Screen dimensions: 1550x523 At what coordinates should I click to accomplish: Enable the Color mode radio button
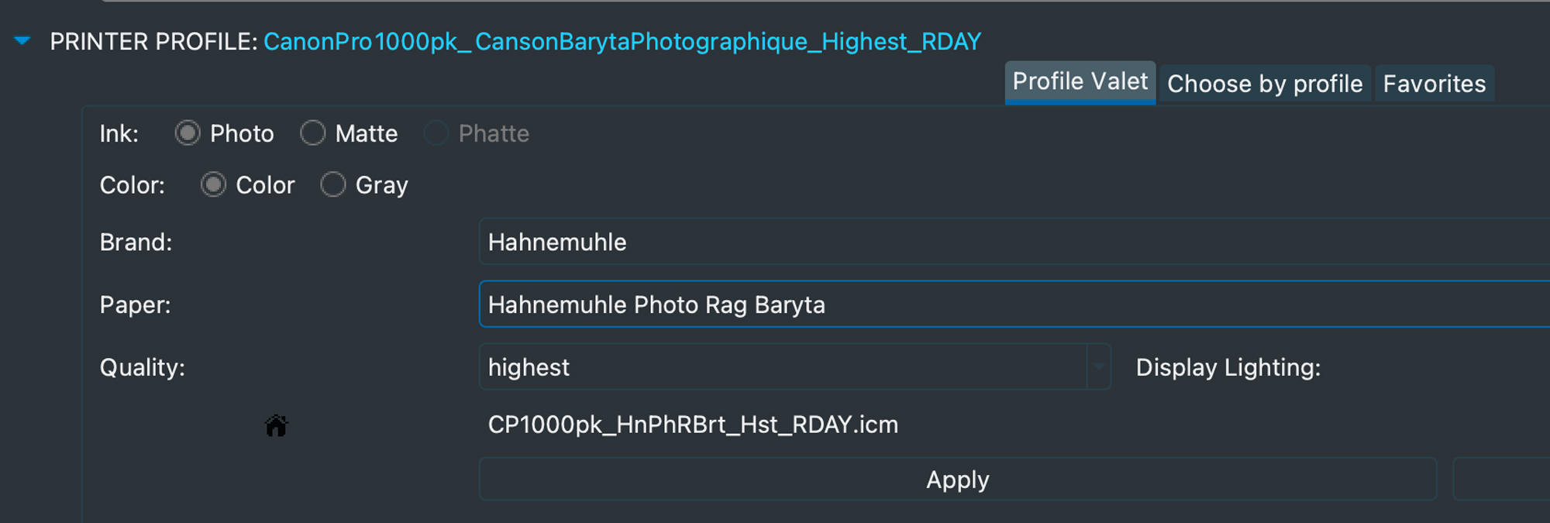[x=213, y=185]
